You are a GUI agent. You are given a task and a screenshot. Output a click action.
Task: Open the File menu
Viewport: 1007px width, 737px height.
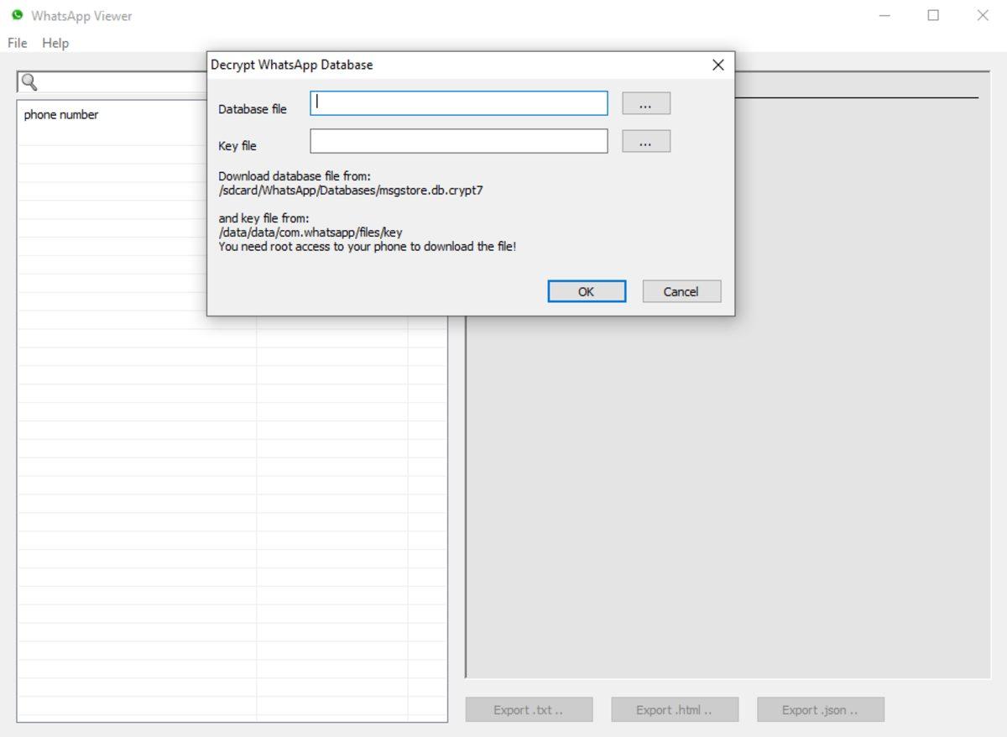click(17, 43)
